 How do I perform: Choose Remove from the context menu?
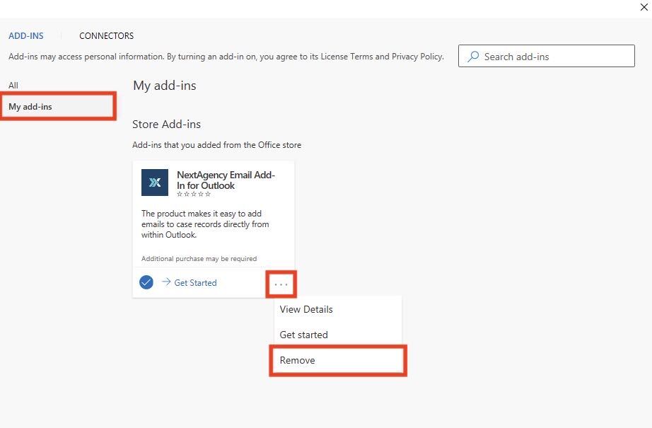pyautogui.click(x=337, y=360)
